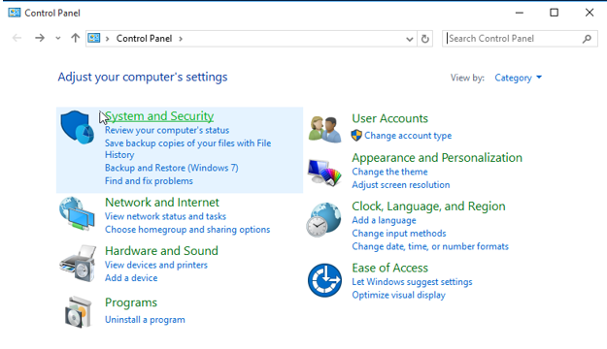
Task: Open Review your computer's status
Action: pos(167,130)
